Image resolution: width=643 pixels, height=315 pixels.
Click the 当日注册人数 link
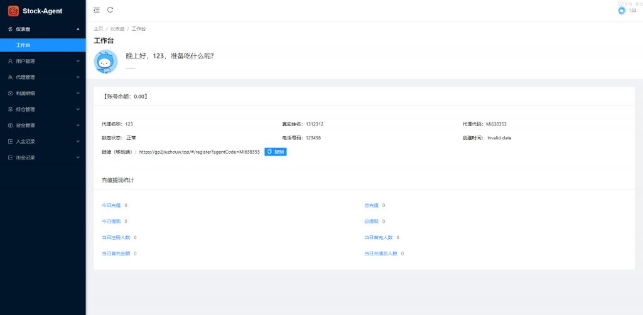coord(114,238)
